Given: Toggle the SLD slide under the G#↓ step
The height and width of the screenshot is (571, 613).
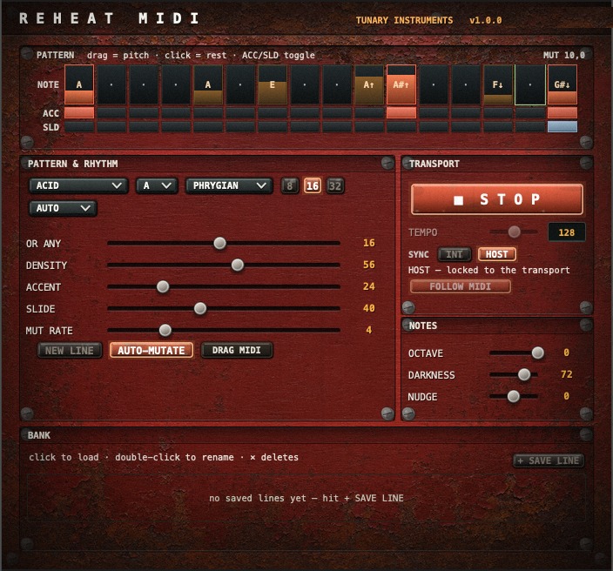Looking at the screenshot, I should [x=562, y=126].
